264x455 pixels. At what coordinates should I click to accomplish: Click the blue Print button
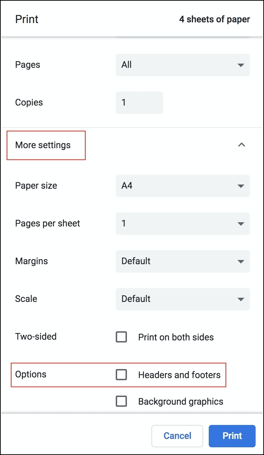pyautogui.click(x=232, y=436)
